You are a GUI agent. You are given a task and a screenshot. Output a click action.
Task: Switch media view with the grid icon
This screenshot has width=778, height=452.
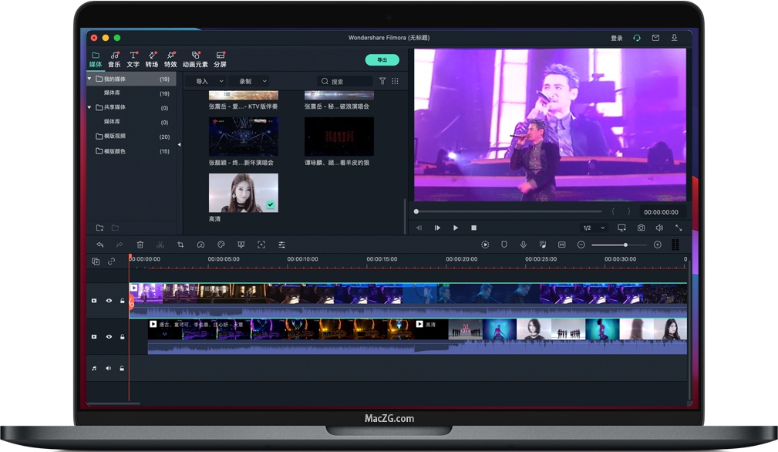coord(395,81)
